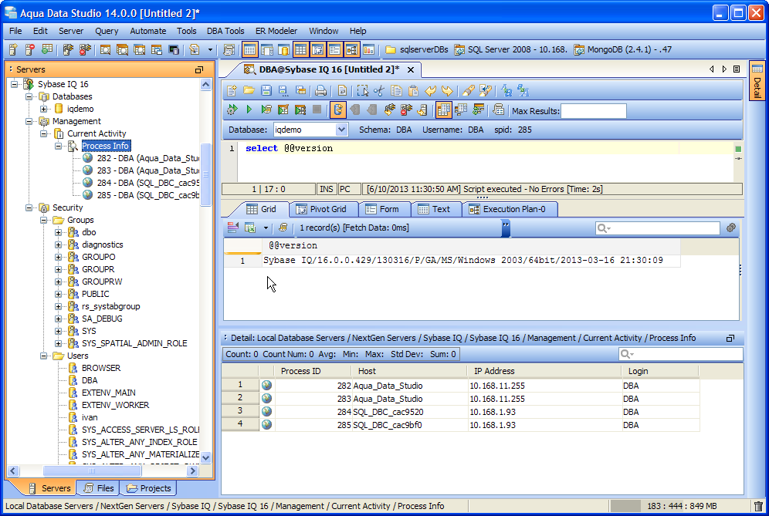Open SQL Server 2008 bookmark connection
This screenshot has width=769, height=516.
click(x=510, y=49)
